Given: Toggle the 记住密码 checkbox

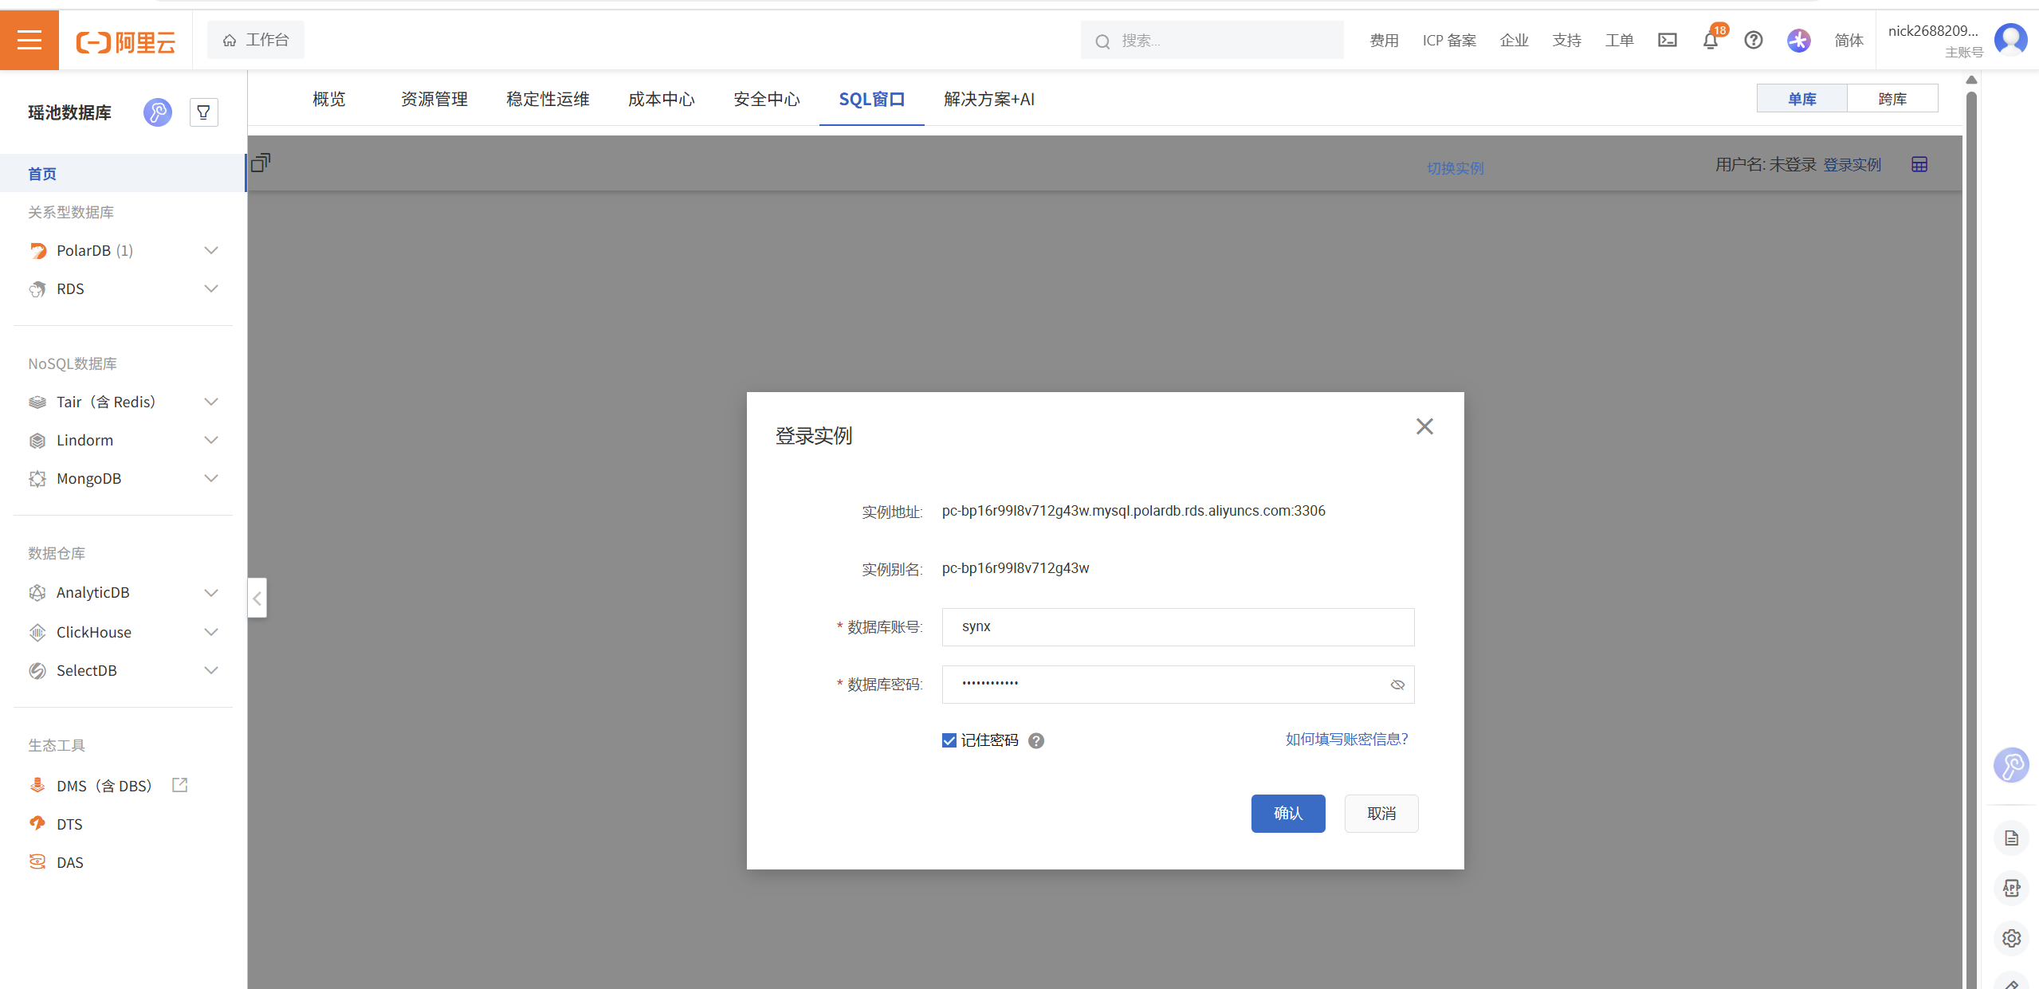Looking at the screenshot, I should [x=949, y=740].
